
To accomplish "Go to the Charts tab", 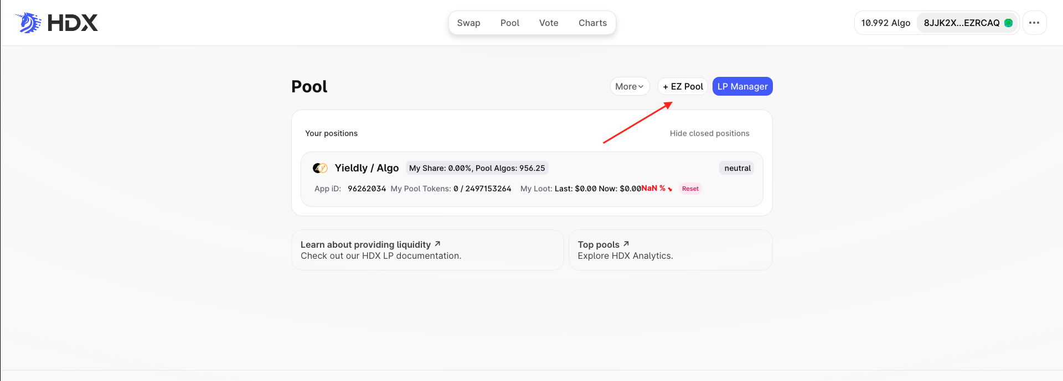I will click(x=592, y=23).
